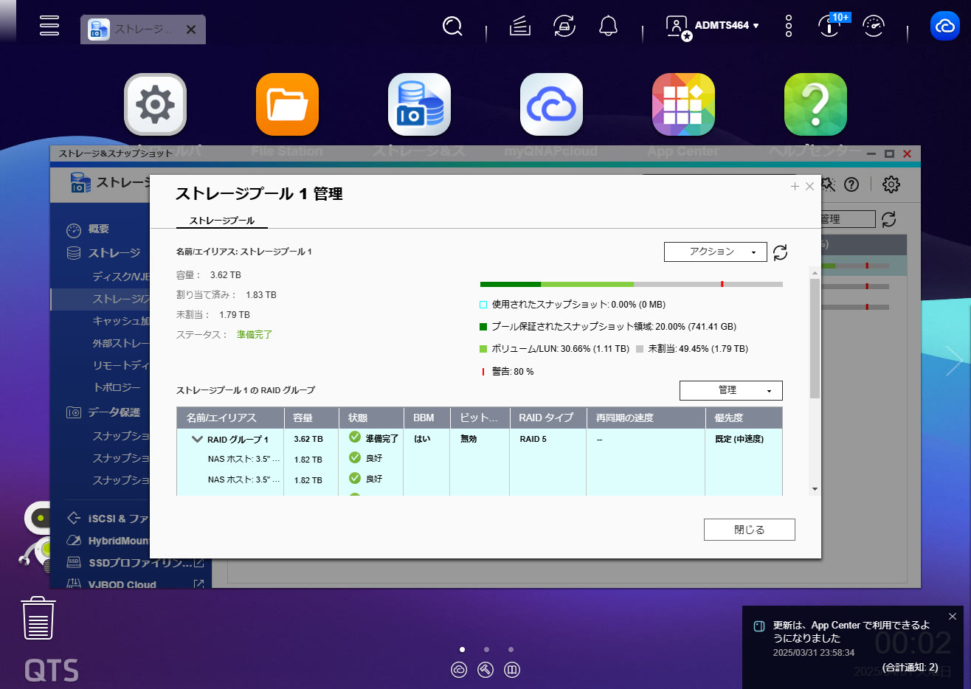Image resolution: width=971 pixels, height=689 pixels.
Task: Open the dashboard gauge icon
Action: tap(874, 26)
